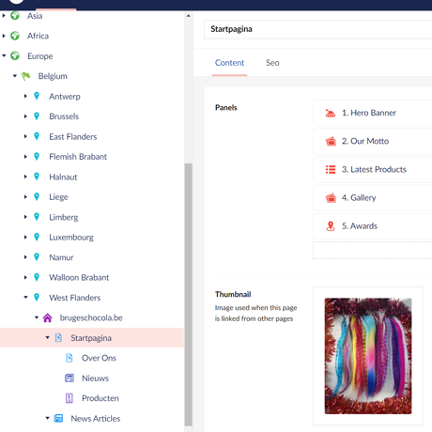Expand the Antwerp tree node
432x432 pixels.
click(25, 96)
